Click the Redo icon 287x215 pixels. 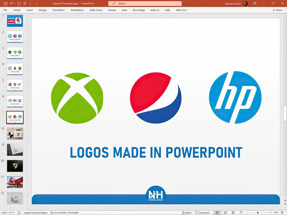pyautogui.click(x=19, y=3)
